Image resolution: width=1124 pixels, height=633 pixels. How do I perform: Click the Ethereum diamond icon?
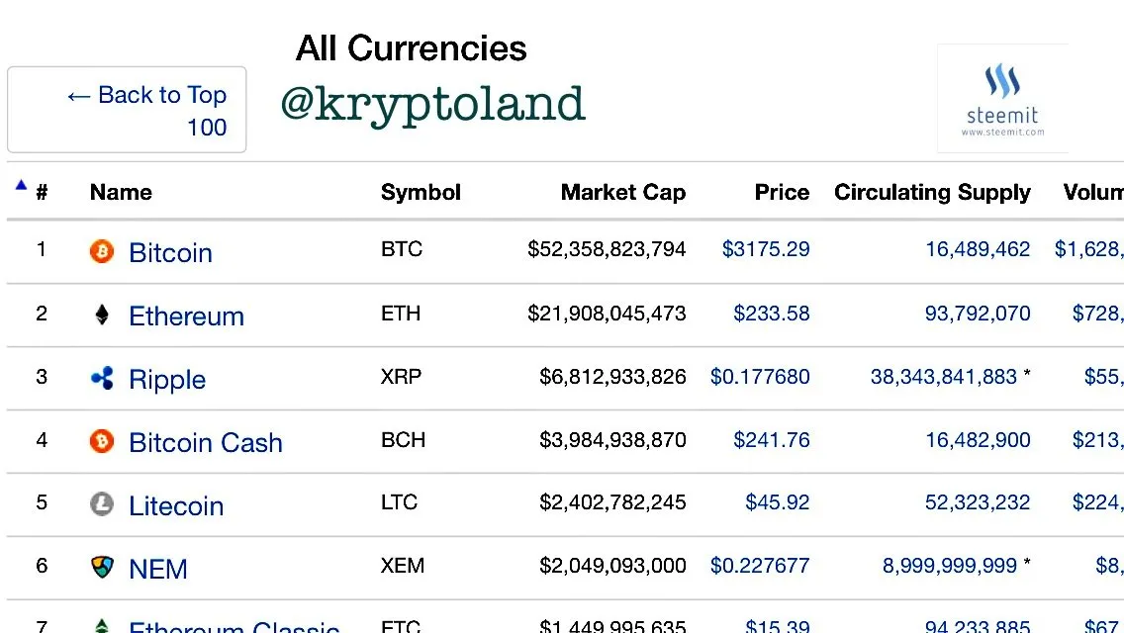(102, 315)
